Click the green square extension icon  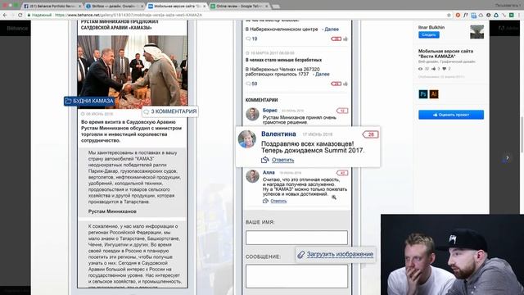[x=511, y=15]
